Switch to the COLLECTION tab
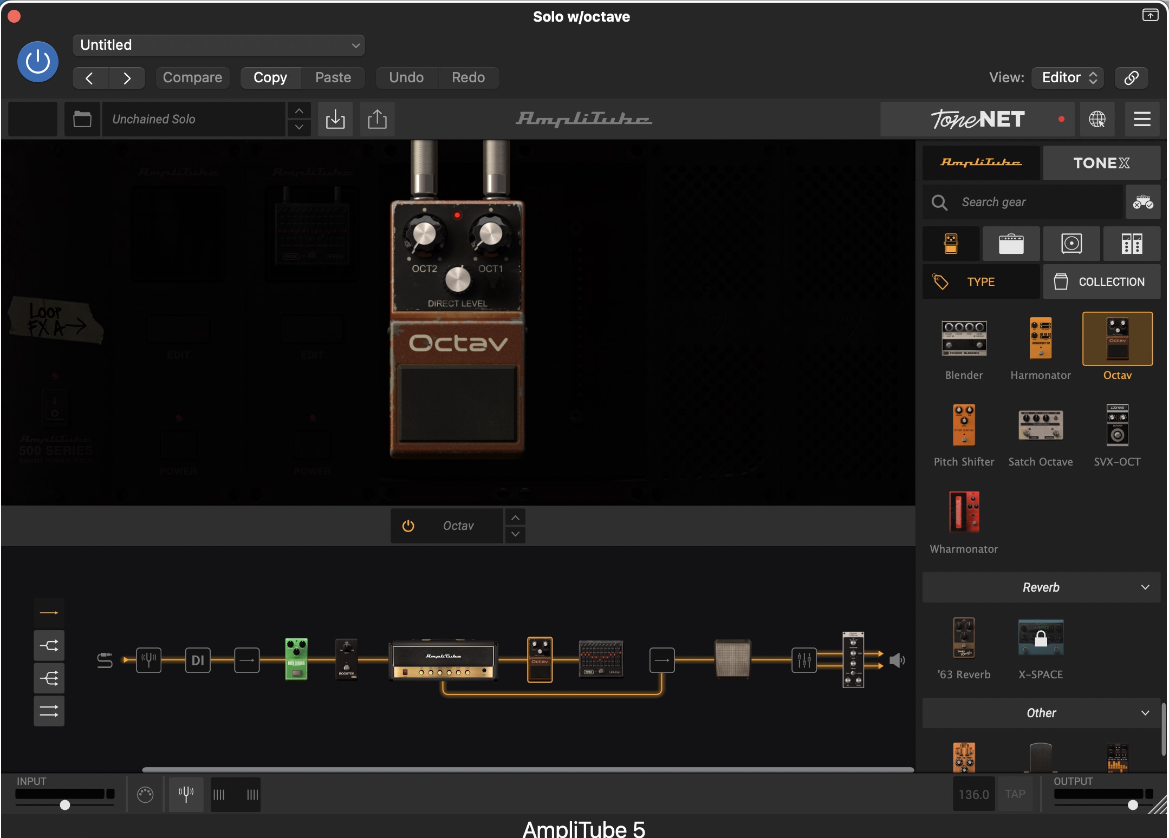Screen dimensions: 1169x838 click(1101, 281)
